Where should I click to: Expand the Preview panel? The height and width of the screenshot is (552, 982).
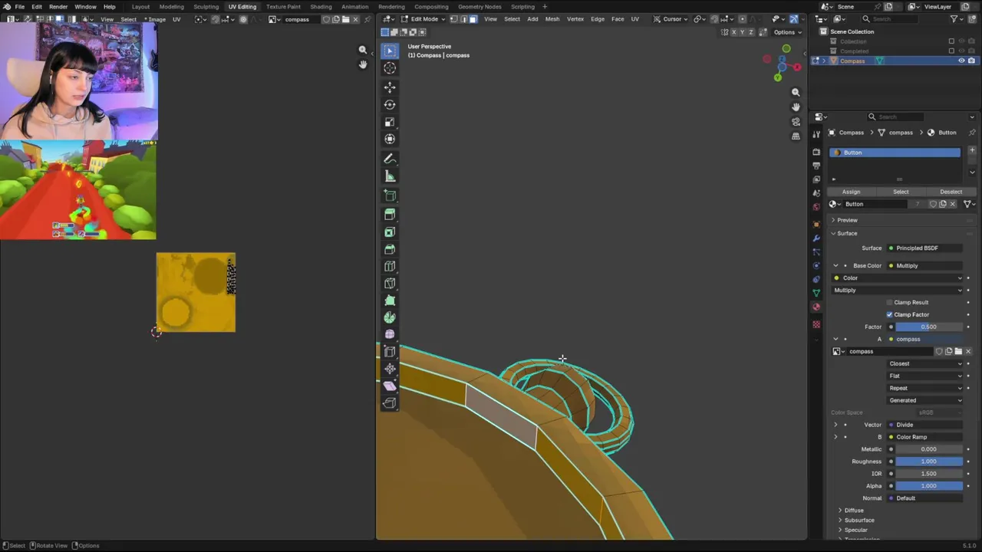pyautogui.click(x=847, y=220)
